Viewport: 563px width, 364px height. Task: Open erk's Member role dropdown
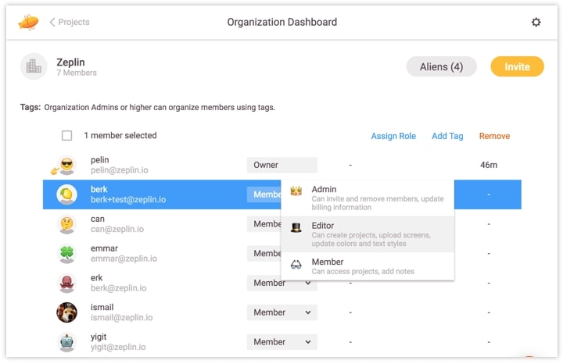point(281,283)
